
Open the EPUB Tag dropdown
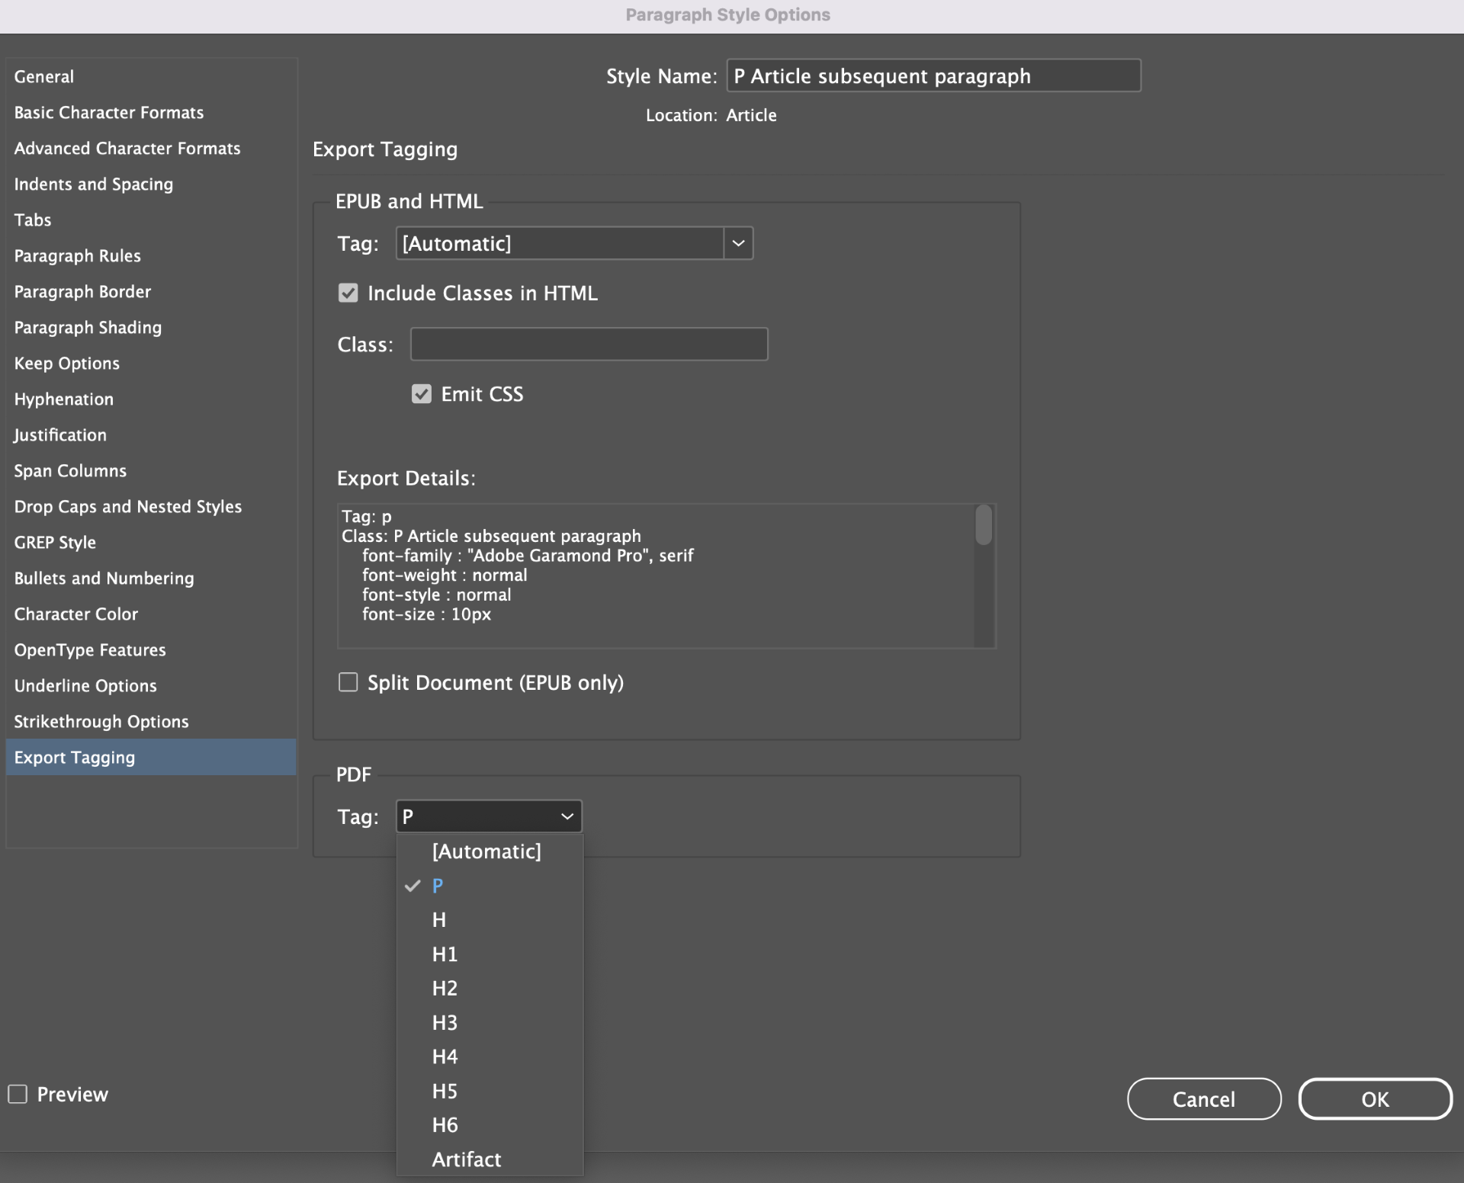pos(737,243)
